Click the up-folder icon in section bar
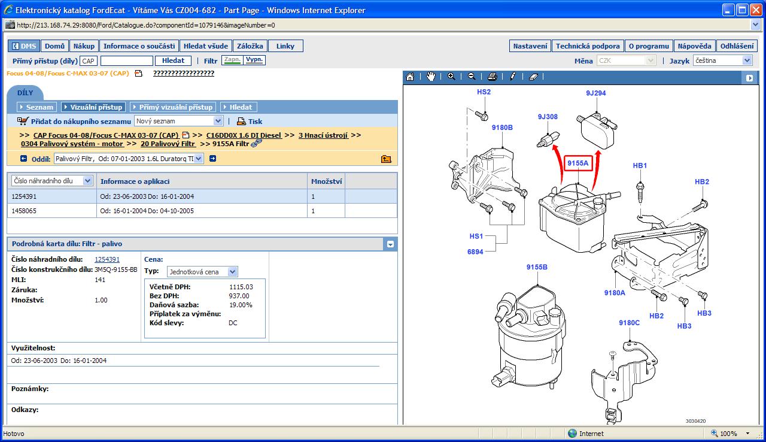Image resolution: width=766 pixels, height=442 pixels. tap(386, 159)
